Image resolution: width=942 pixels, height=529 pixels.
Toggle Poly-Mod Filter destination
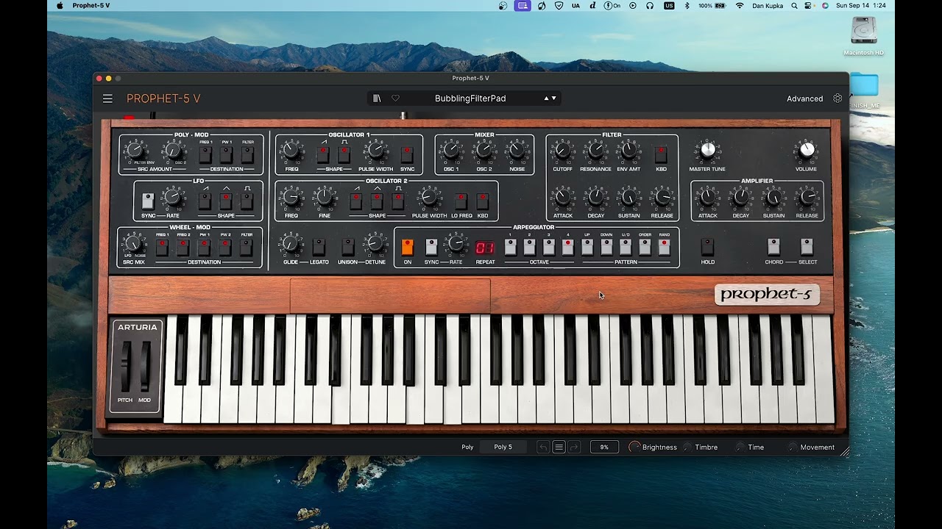[x=248, y=154]
